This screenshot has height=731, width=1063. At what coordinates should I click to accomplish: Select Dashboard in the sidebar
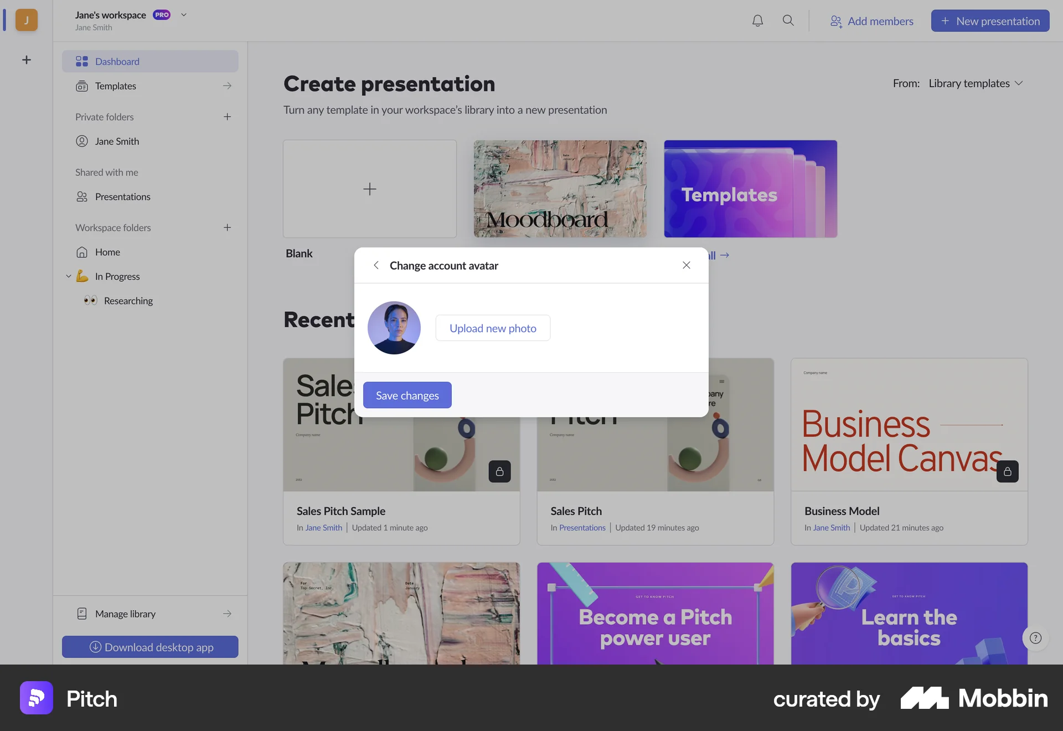117,61
